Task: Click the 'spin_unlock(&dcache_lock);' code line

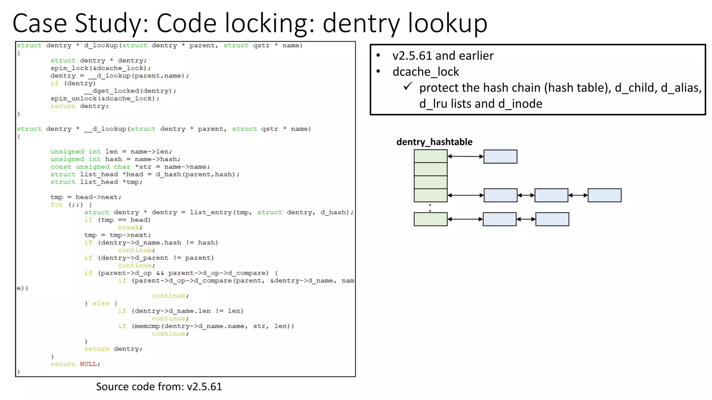Action: pos(105,99)
